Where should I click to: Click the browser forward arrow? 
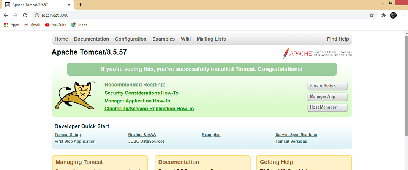pos(15,15)
